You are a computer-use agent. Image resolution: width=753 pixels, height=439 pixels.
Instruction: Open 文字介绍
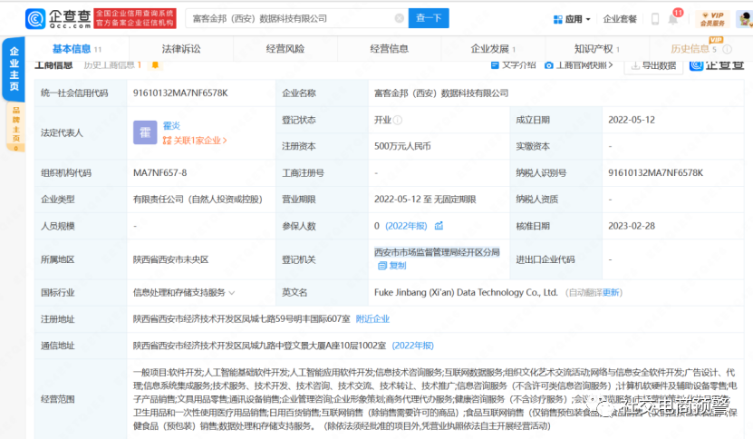coord(514,65)
